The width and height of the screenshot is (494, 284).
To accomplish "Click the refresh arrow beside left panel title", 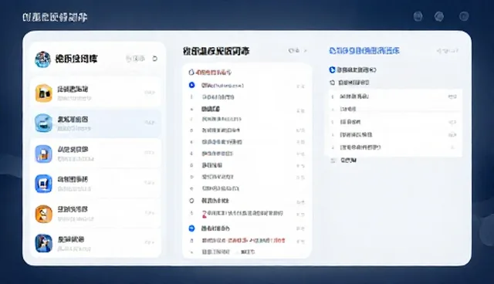I will pyautogui.click(x=154, y=59).
